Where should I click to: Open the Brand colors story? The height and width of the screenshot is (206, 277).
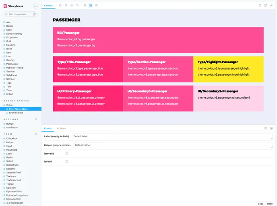(x=16, y=113)
